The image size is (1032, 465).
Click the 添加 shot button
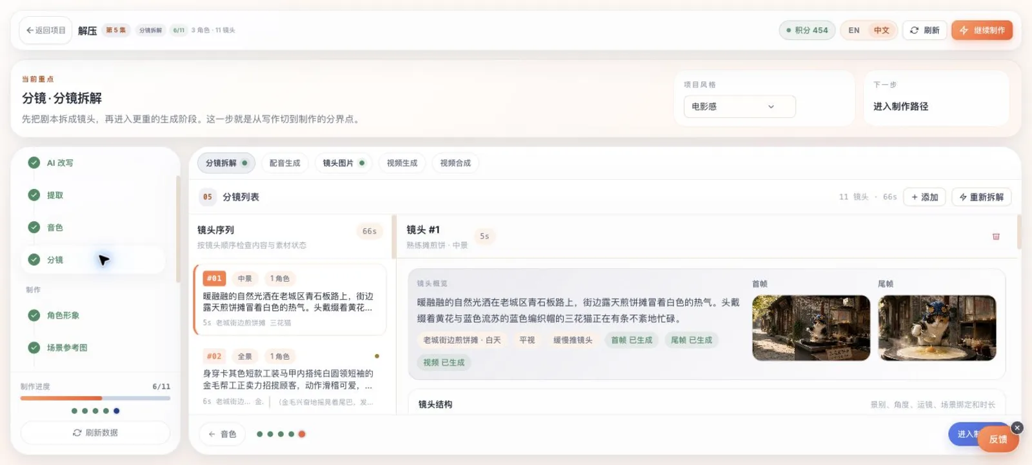pos(925,197)
